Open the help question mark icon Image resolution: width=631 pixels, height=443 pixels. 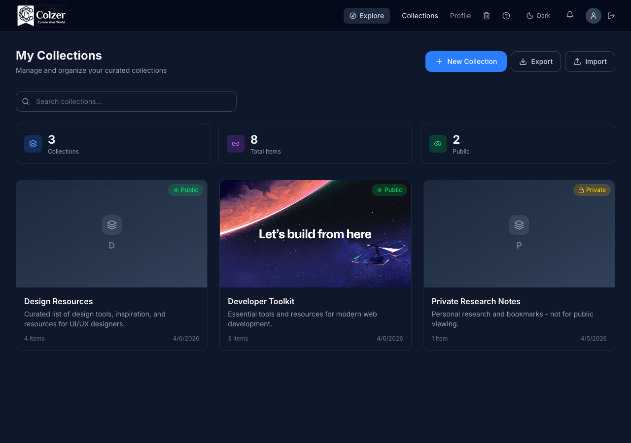point(506,16)
